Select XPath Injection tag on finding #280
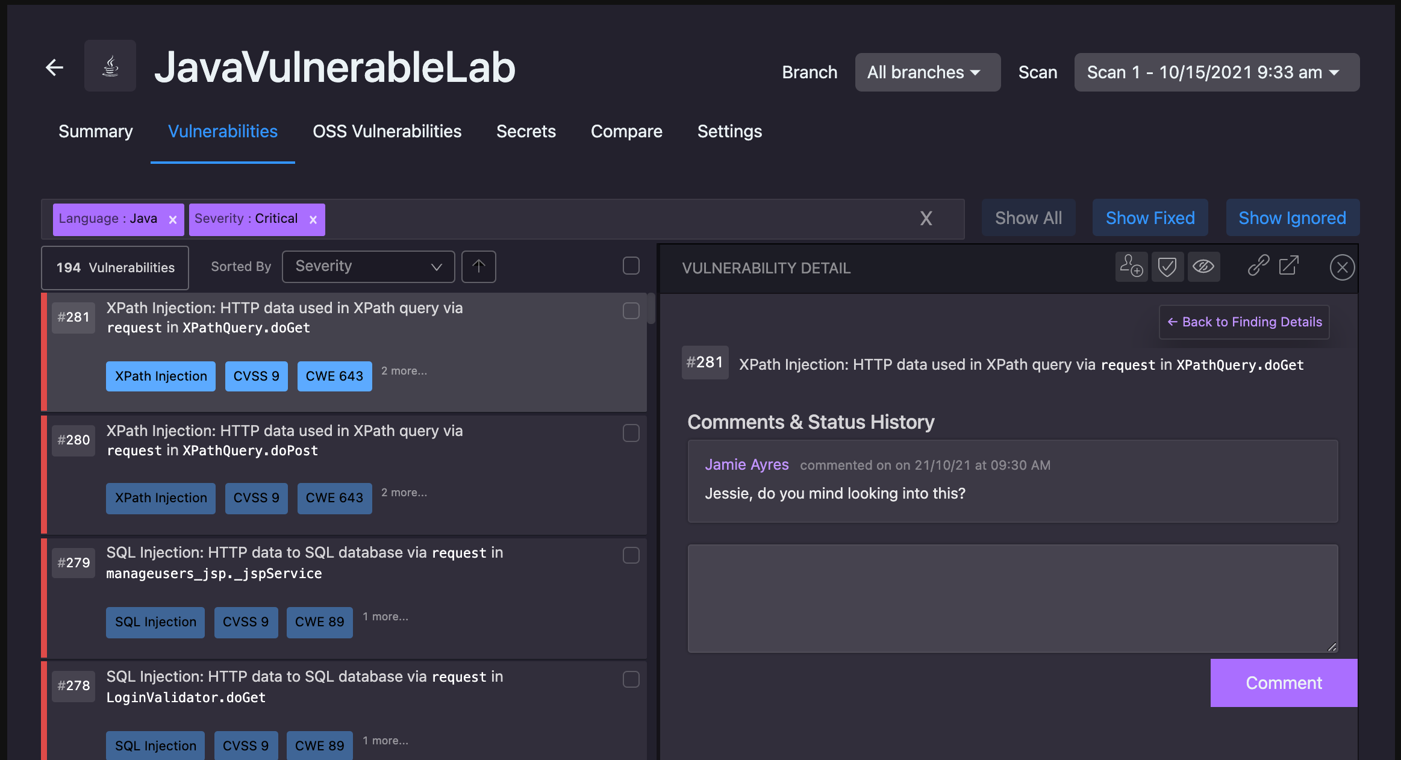Screen dimensions: 1401x760 [161, 498]
